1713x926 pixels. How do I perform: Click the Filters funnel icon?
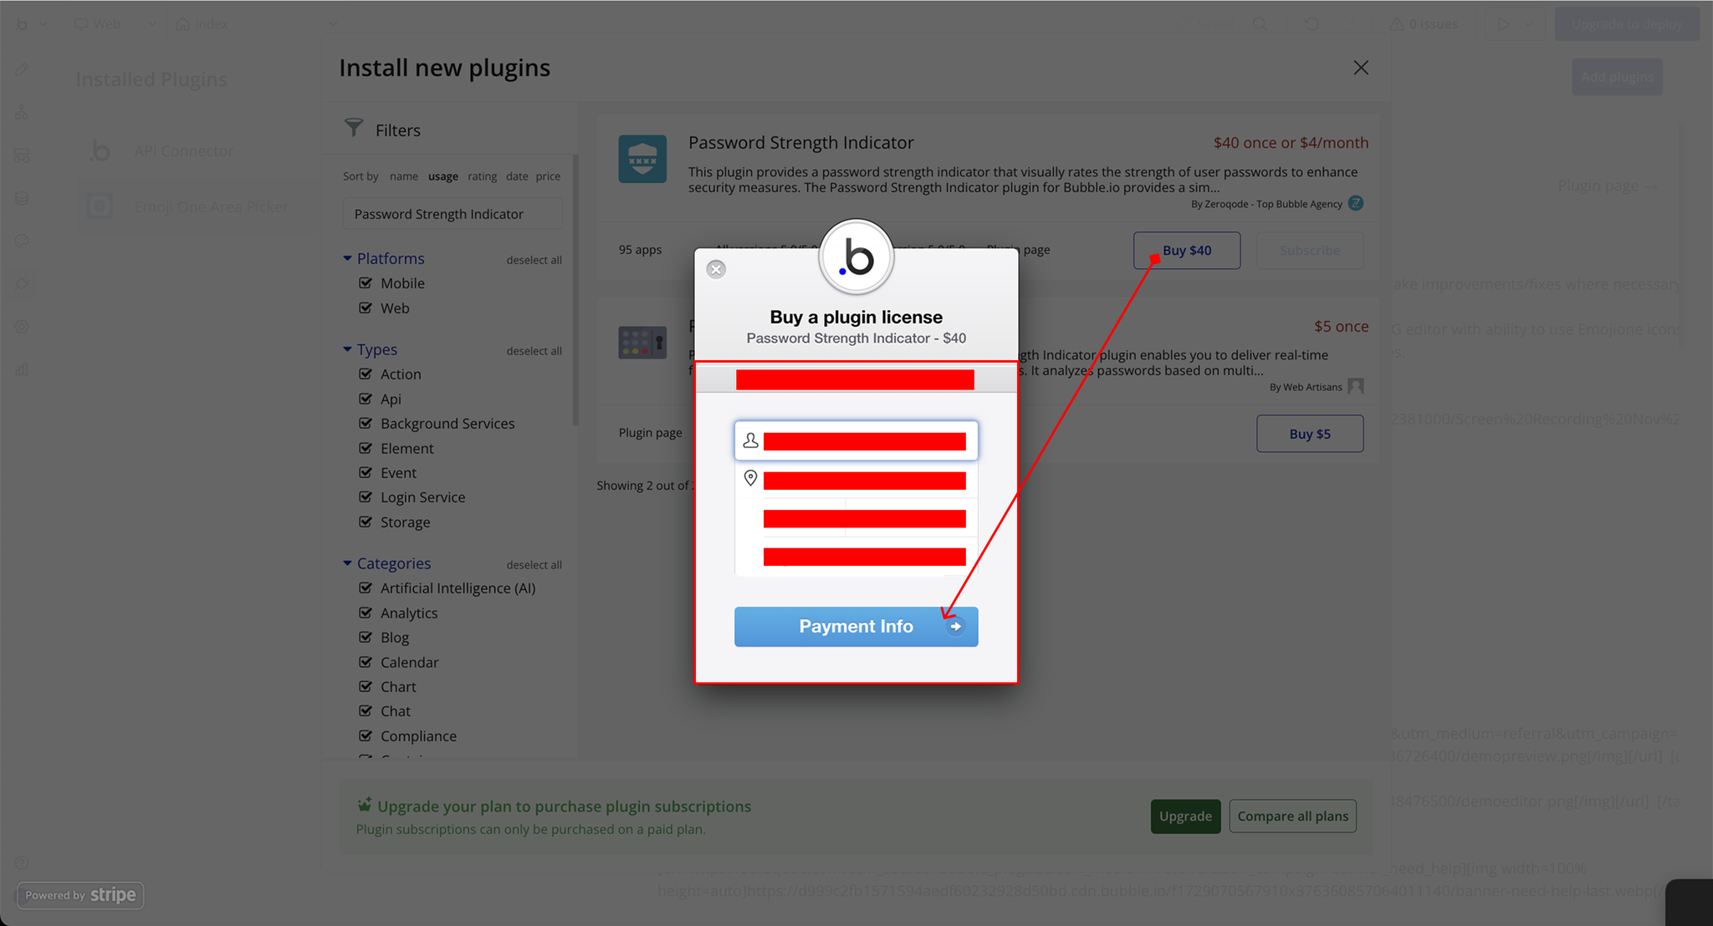(x=354, y=128)
